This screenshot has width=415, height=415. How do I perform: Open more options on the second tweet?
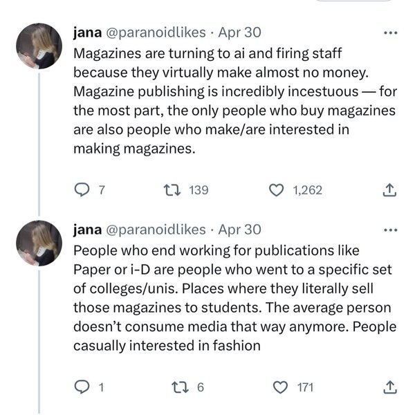click(x=390, y=229)
